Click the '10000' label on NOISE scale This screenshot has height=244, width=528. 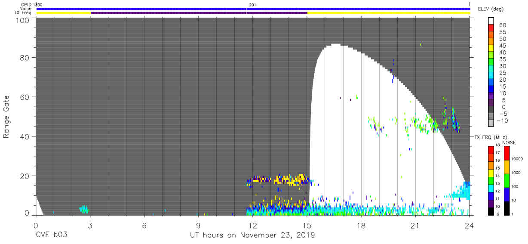[518, 159]
